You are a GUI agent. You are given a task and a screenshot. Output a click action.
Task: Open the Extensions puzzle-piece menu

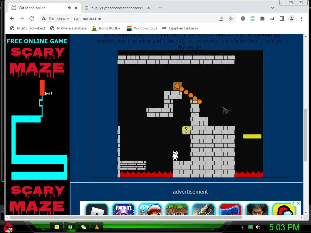pos(262,19)
